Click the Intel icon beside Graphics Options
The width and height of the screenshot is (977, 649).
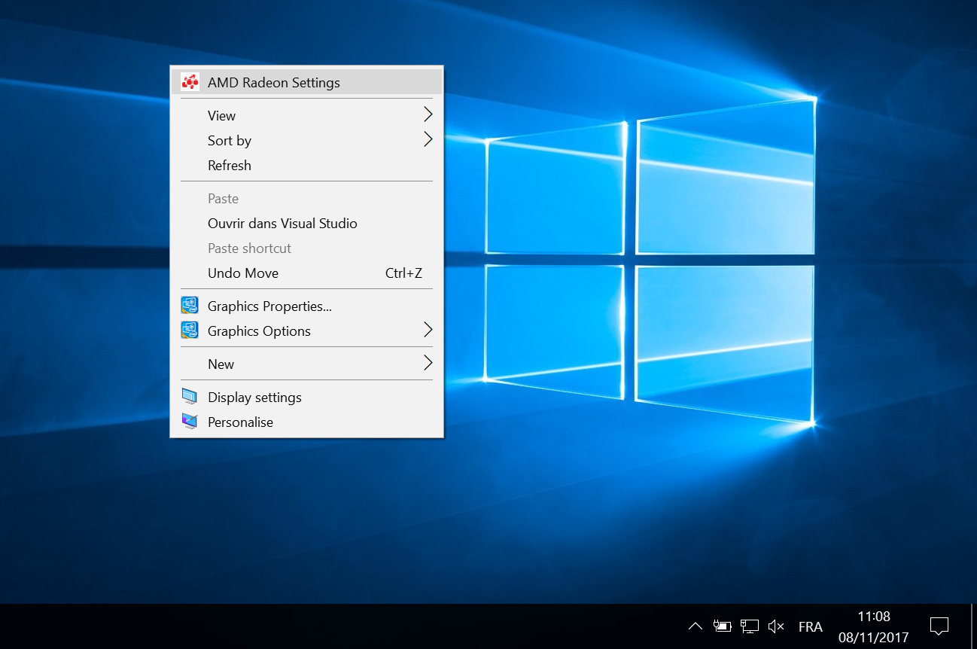click(x=190, y=331)
